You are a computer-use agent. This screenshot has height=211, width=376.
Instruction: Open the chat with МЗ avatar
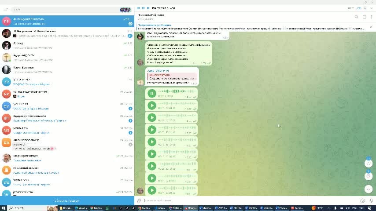[67, 130]
